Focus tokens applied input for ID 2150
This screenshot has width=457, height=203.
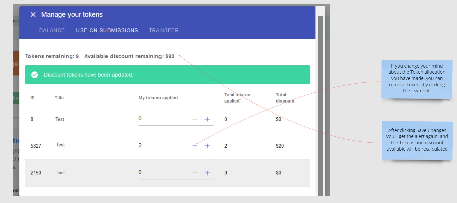coord(163,172)
